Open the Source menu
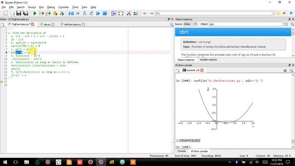Viewport: 295px width, 166px height. pyautogui.click(x=32, y=7)
